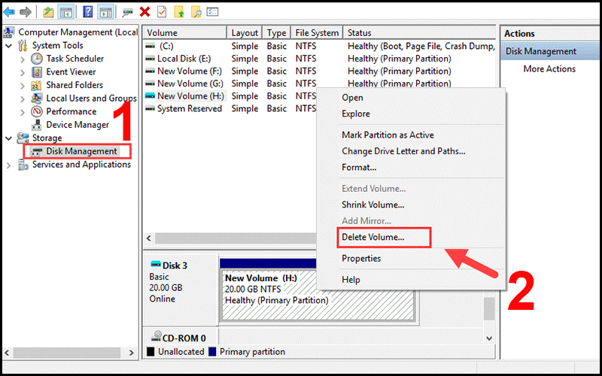Choose Delete Volume... from context menu
This screenshot has height=376, width=602.
[372, 237]
